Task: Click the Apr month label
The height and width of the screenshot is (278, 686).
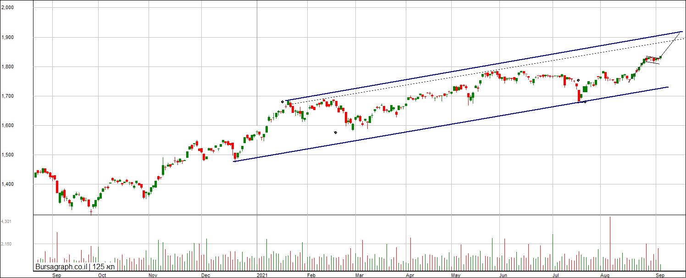Action: pyautogui.click(x=410, y=275)
